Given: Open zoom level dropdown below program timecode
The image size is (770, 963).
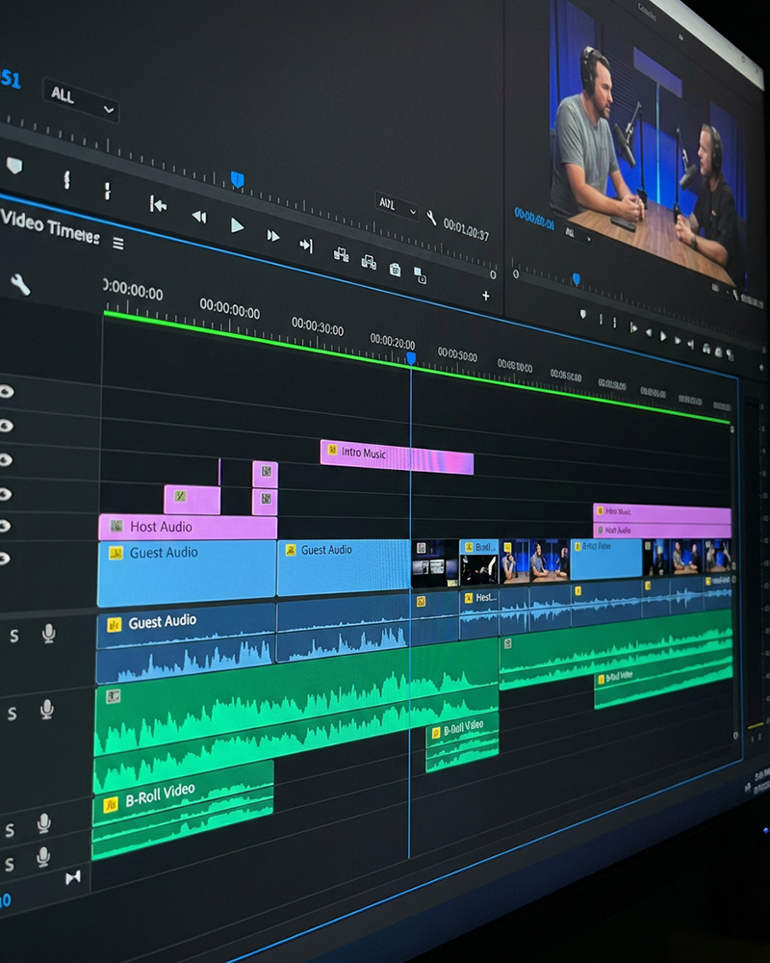Looking at the screenshot, I should pos(578,232).
